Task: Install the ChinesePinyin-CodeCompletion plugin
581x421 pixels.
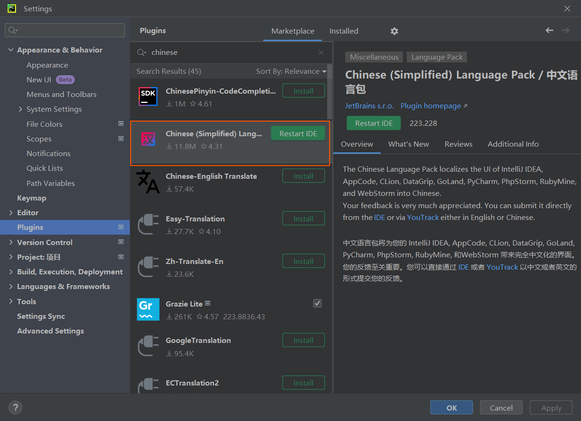Action: pyautogui.click(x=304, y=91)
